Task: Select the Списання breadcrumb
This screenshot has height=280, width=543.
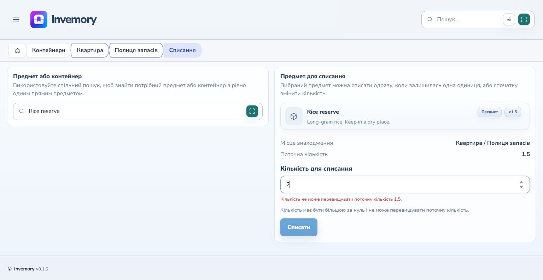Action: click(182, 50)
